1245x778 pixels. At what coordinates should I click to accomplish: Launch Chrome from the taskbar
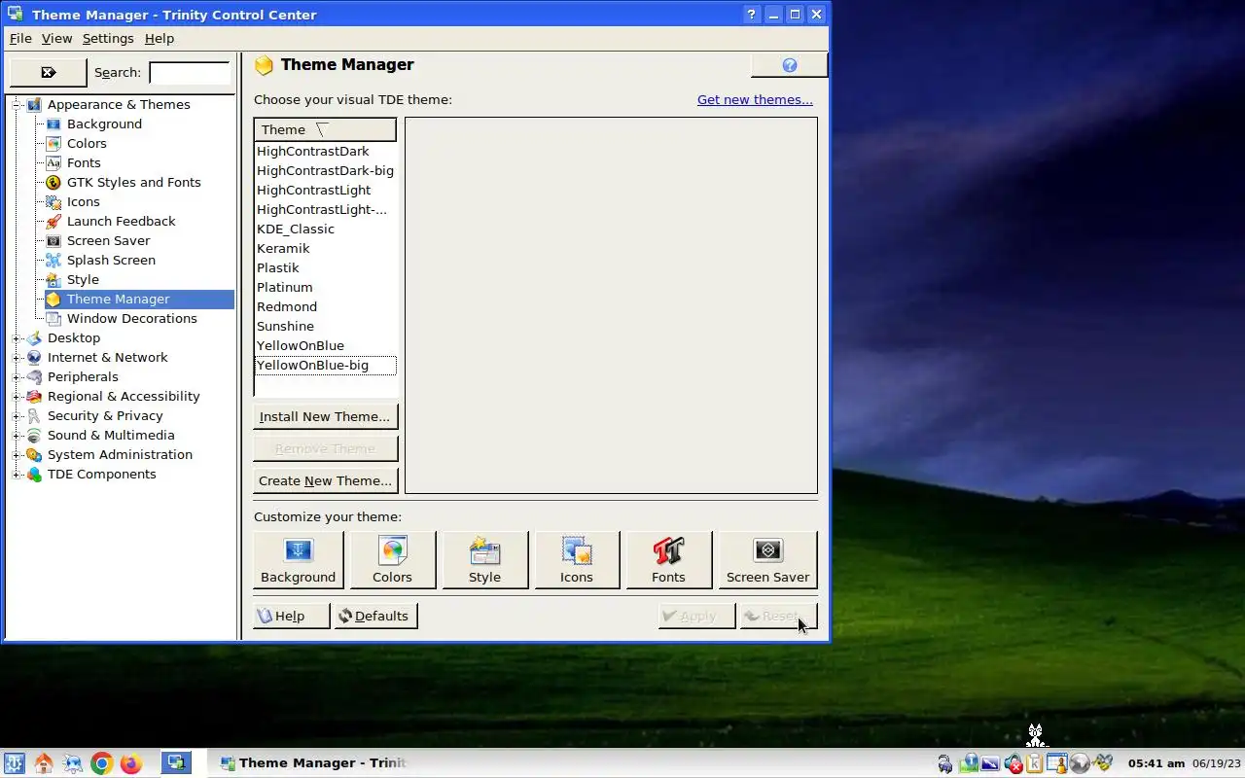[x=102, y=763]
